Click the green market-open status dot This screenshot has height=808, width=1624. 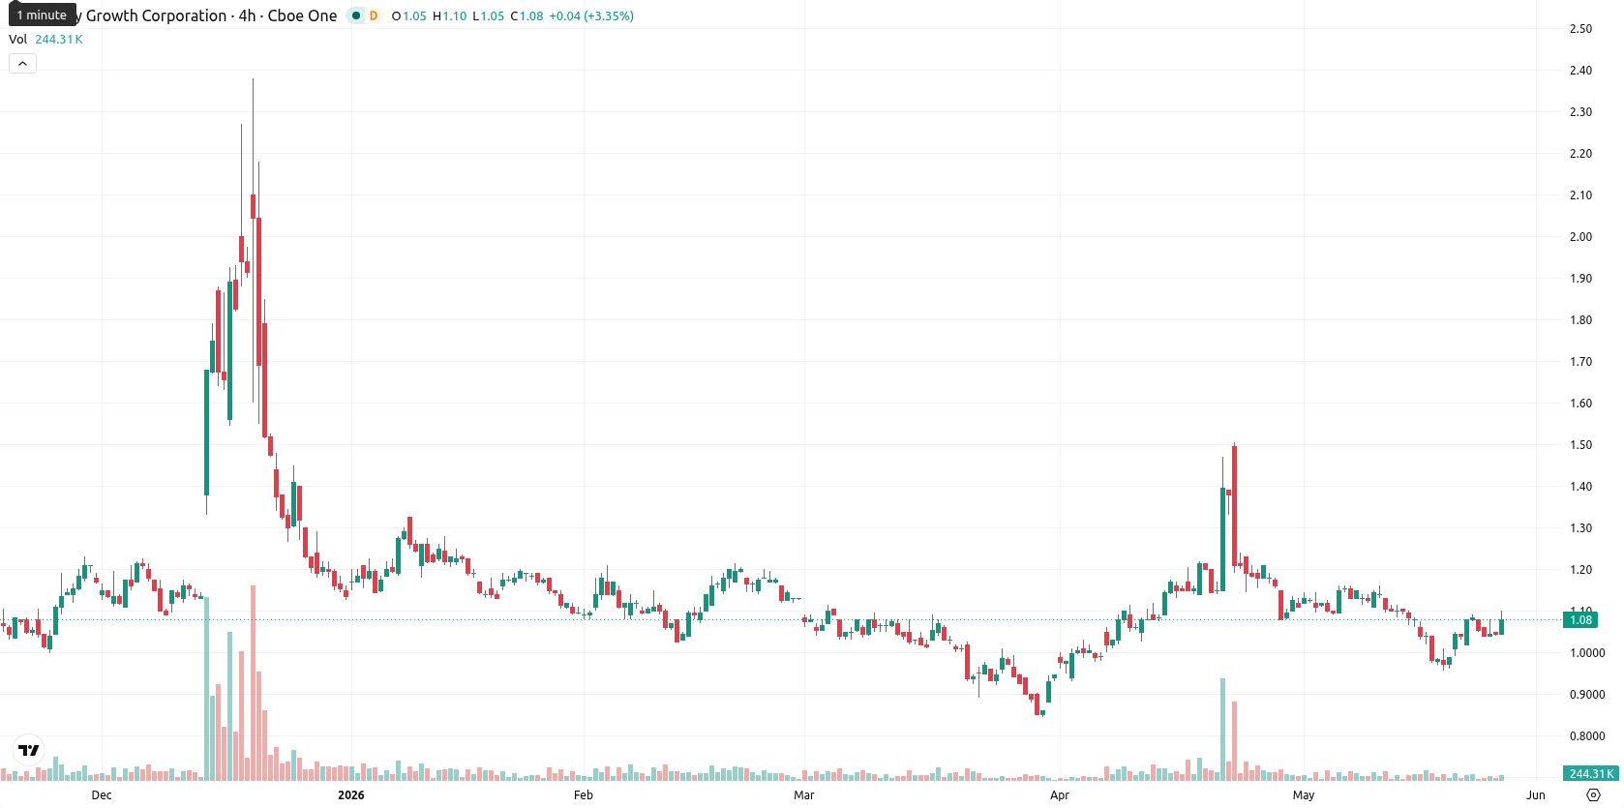click(x=356, y=15)
